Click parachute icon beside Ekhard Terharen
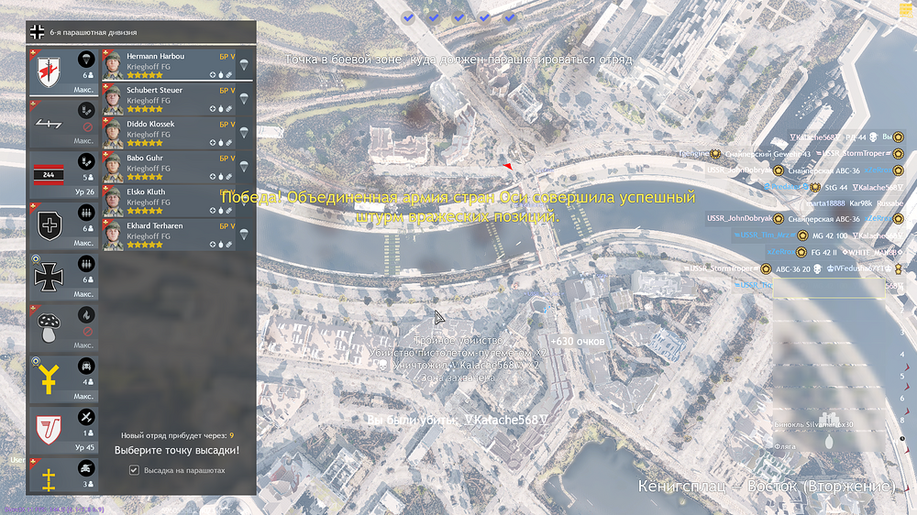The height and width of the screenshot is (515, 917). (244, 235)
